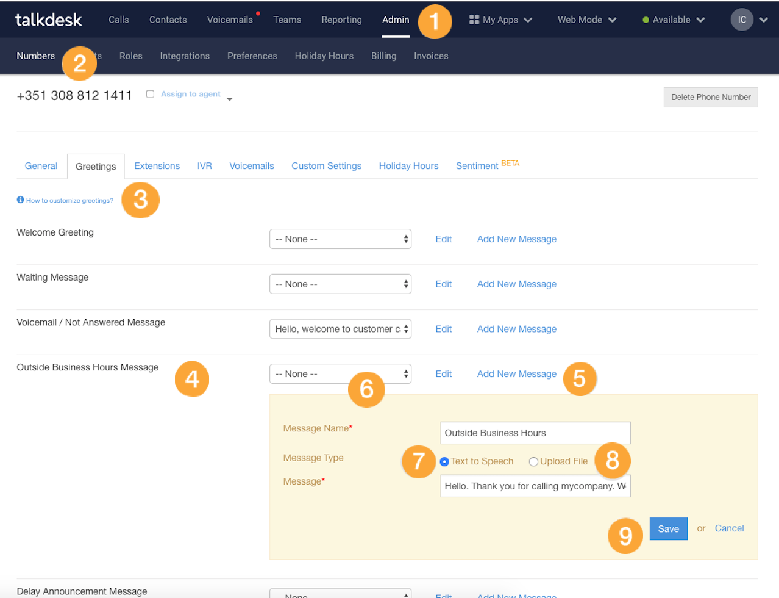779x598 pixels.
Task: Switch to the Voicemails number tab
Action: pyautogui.click(x=252, y=166)
